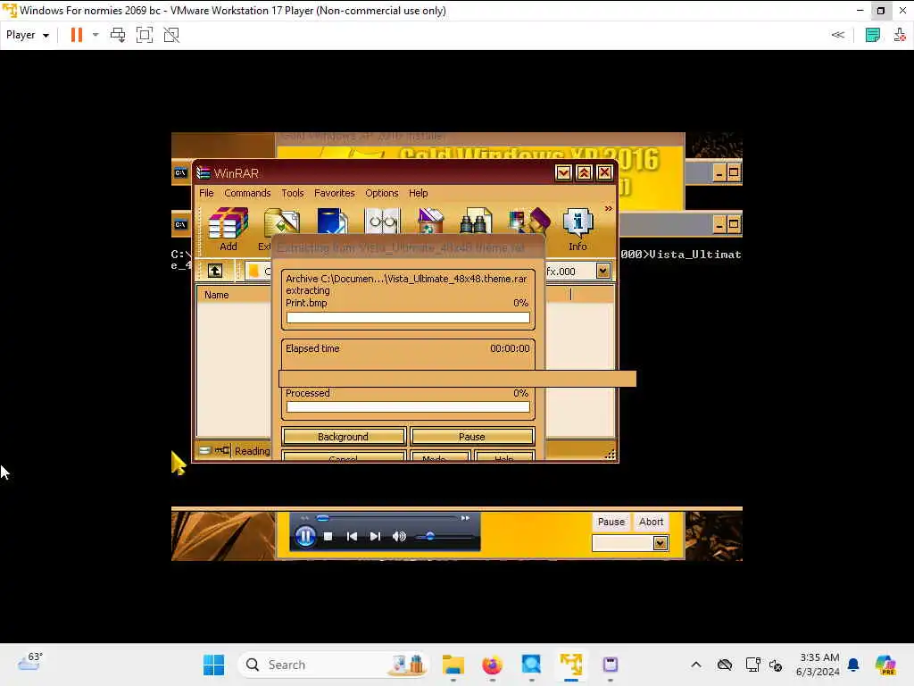Screen dimensions: 914x686
Task: Click the Reading status text in WinRAR
Action: click(253, 451)
